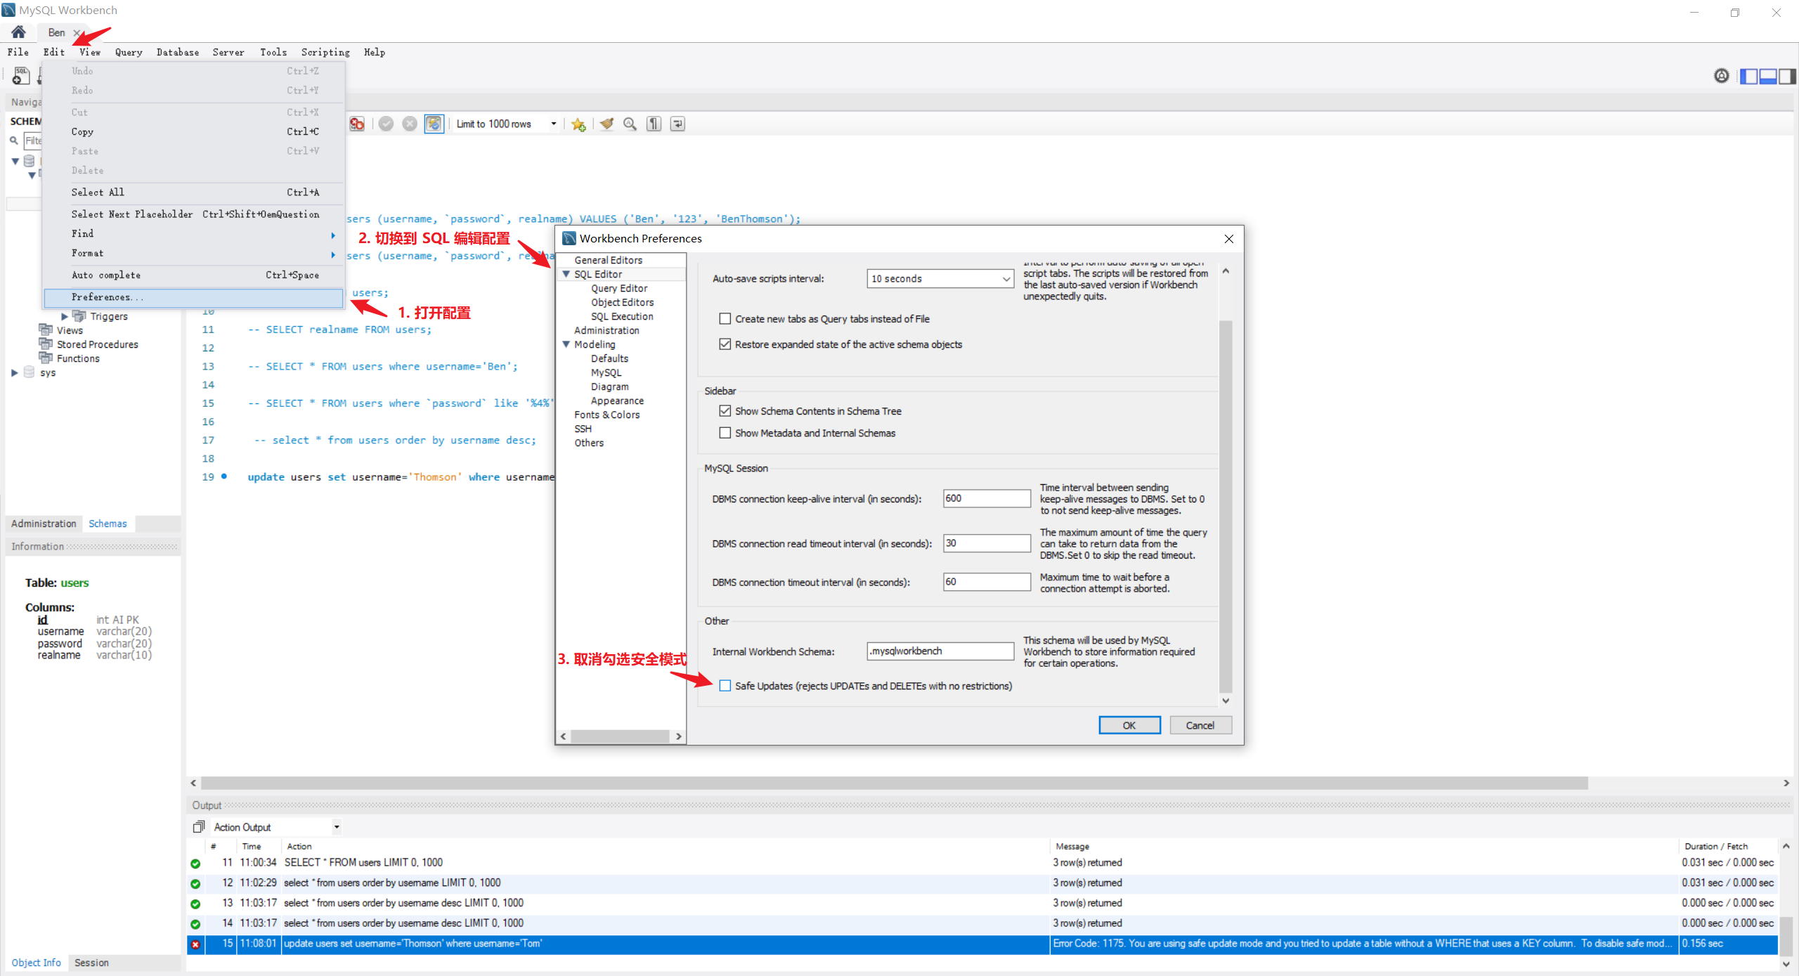Beautify query with the broom icon

pos(606,124)
